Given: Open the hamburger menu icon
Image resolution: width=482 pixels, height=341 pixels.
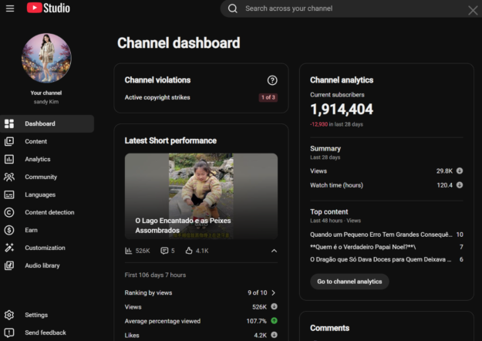Looking at the screenshot, I should pyautogui.click(x=10, y=8).
